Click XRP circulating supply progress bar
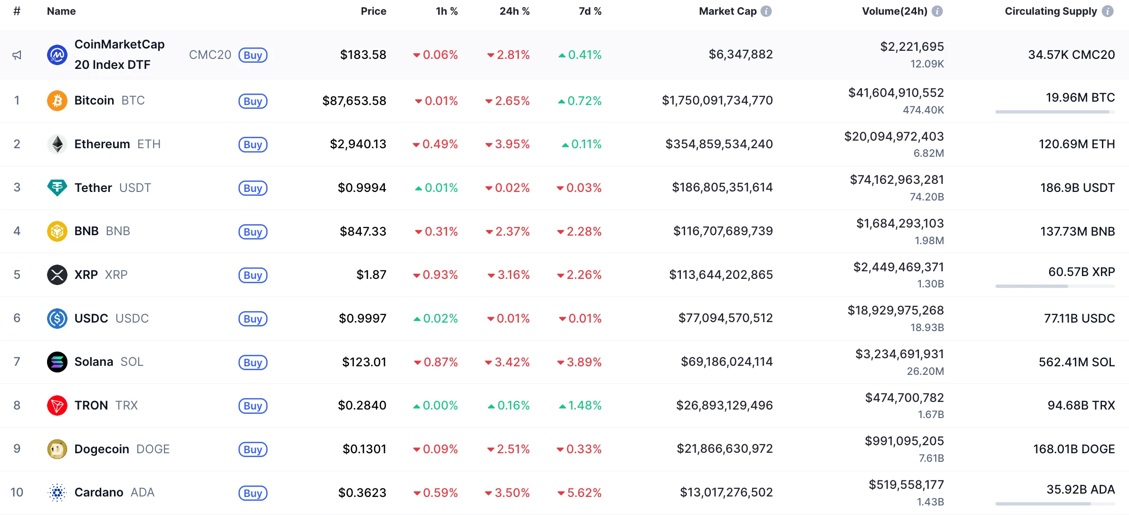The image size is (1129, 515). point(1055,286)
